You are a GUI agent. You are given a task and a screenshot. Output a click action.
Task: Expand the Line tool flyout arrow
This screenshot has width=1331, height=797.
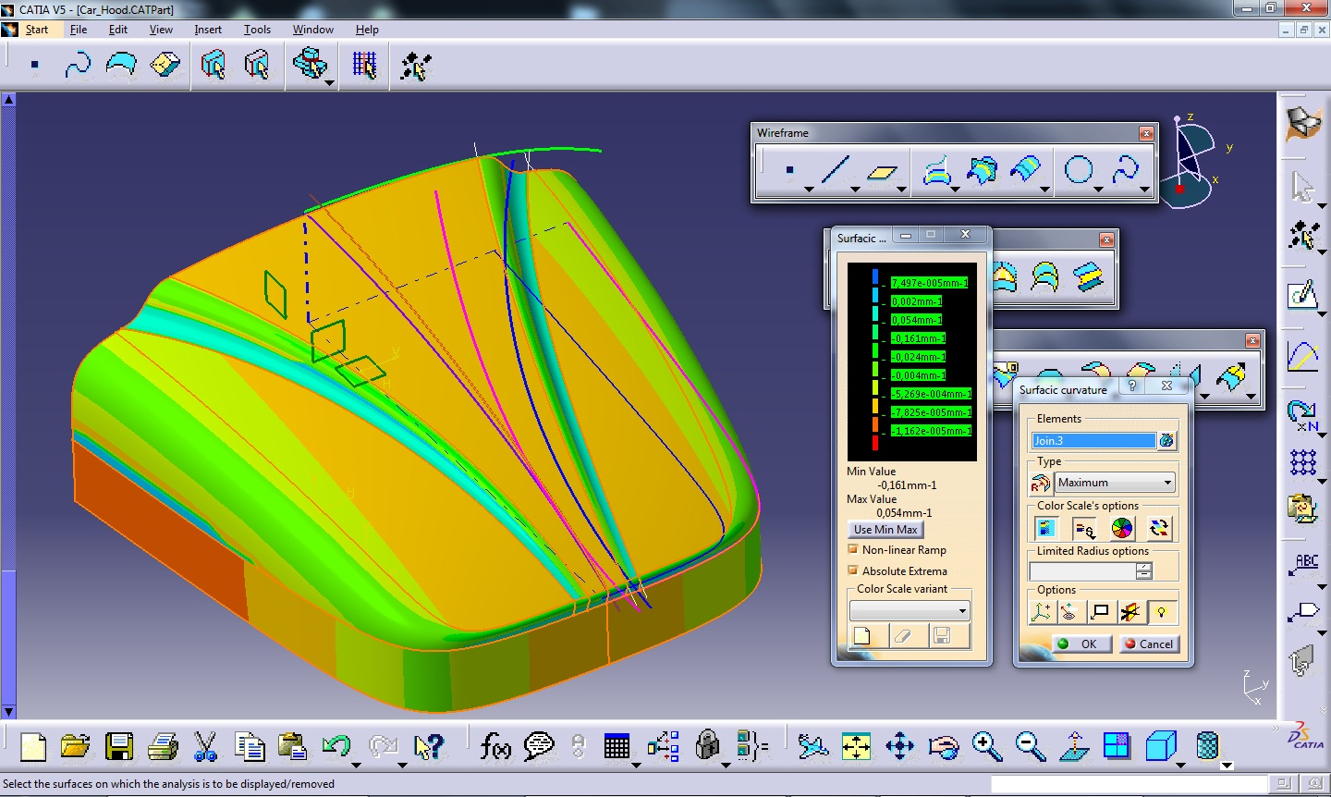click(855, 190)
